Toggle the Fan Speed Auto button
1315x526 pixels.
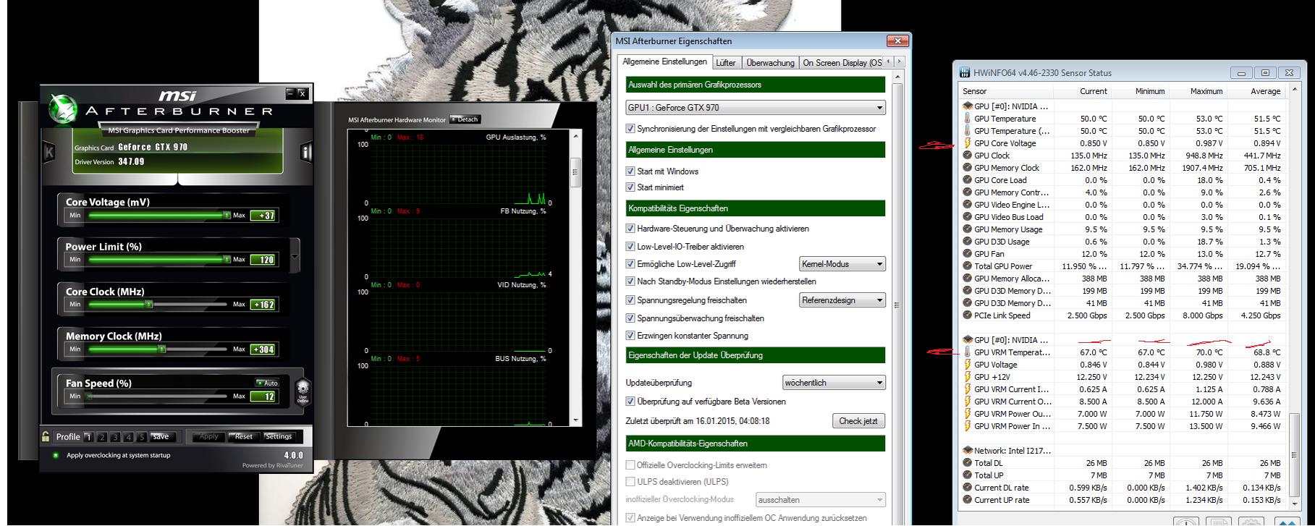coord(267,383)
